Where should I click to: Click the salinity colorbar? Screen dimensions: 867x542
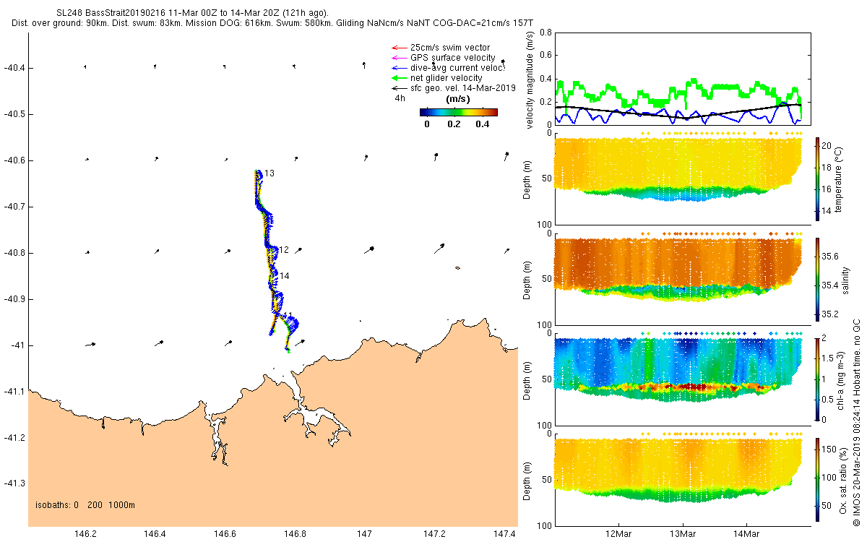(x=817, y=278)
